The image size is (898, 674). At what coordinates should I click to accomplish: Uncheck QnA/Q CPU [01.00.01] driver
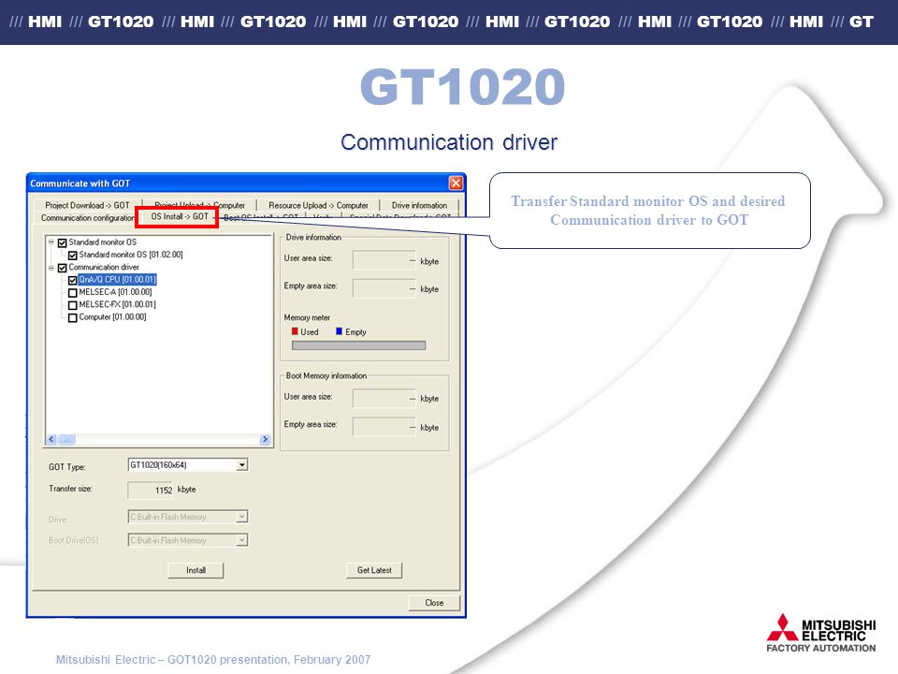click(73, 280)
